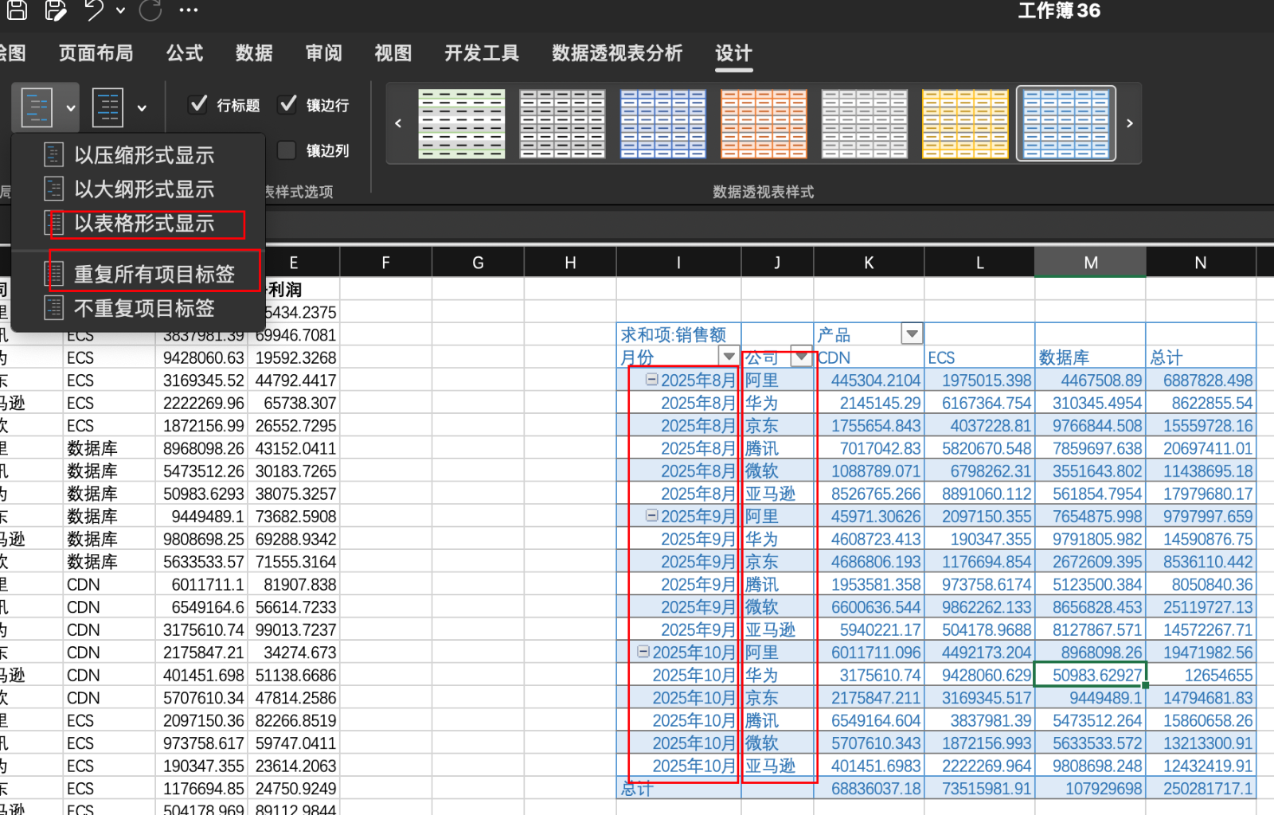The height and width of the screenshot is (815, 1274).
Task: Open the 产品 column filter dropdown
Action: tap(912, 333)
